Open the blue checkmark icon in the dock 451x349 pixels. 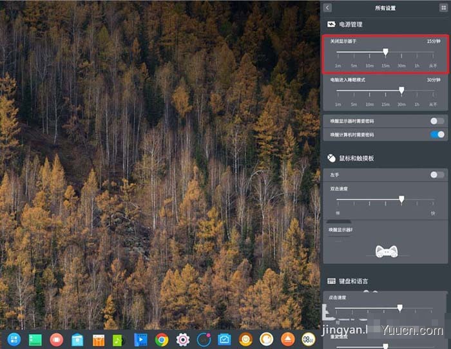coord(224,340)
